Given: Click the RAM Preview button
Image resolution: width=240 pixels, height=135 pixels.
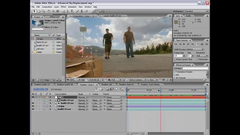Looking at the screenshot, I should (207, 44).
